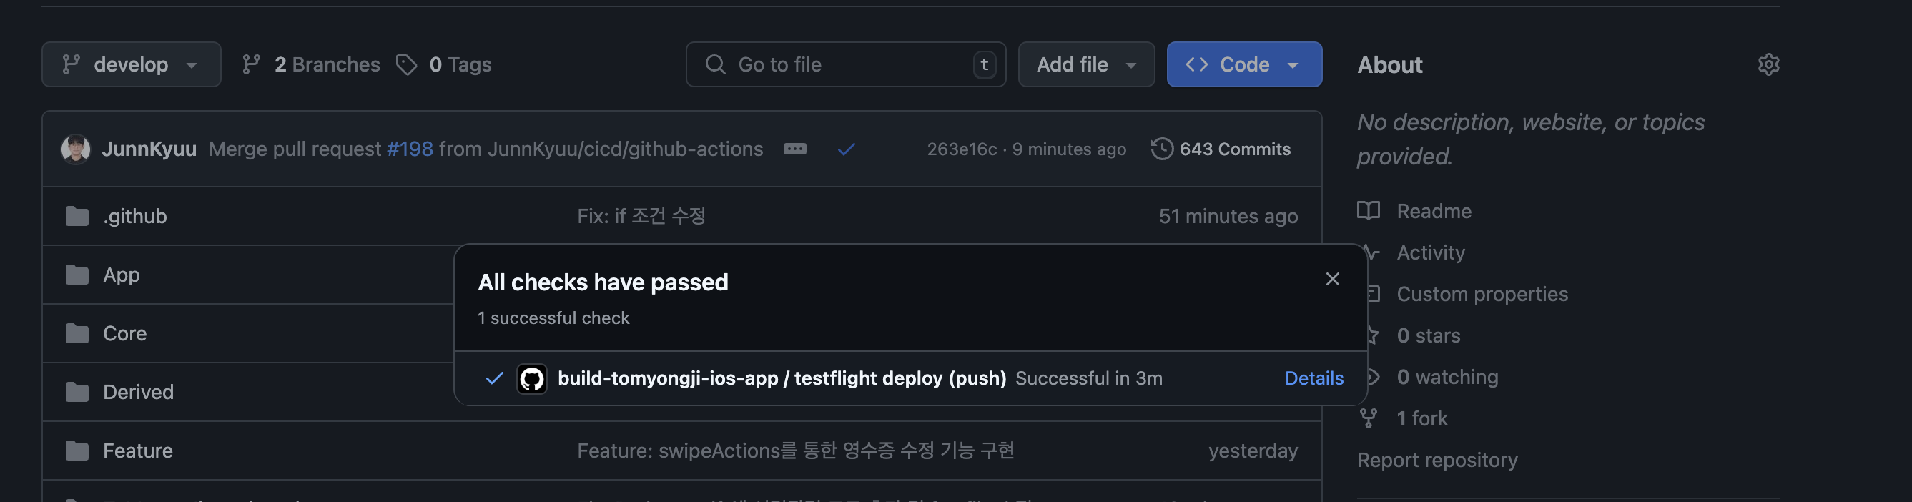Viewport: 1912px width, 502px height.
Task: Open the 643 Commits history
Action: (1221, 149)
